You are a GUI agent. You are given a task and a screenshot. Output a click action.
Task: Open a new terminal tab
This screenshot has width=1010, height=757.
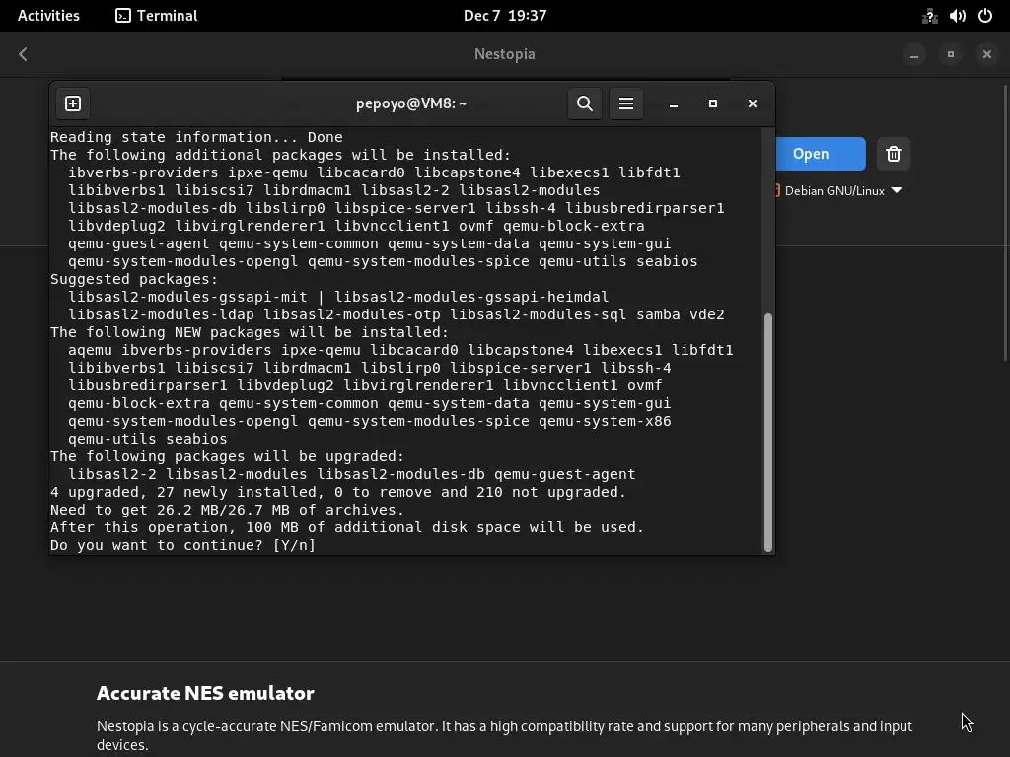coord(73,103)
